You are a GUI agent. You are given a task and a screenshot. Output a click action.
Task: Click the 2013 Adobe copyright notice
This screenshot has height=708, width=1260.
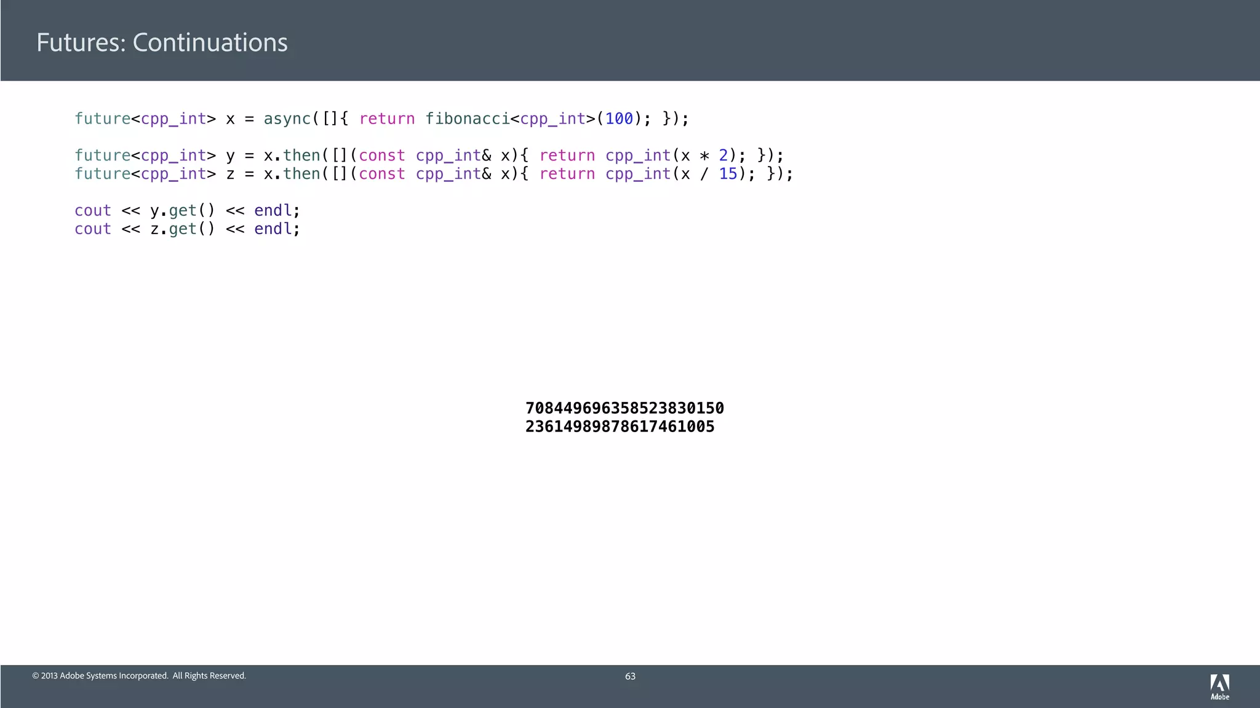[x=139, y=675]
